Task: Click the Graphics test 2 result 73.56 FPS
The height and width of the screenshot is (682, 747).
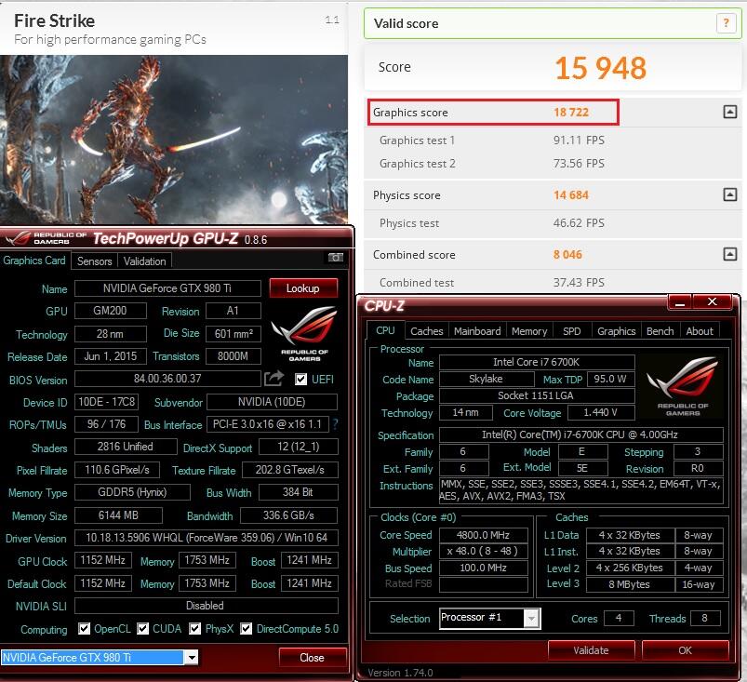Action: coord(579,164)
